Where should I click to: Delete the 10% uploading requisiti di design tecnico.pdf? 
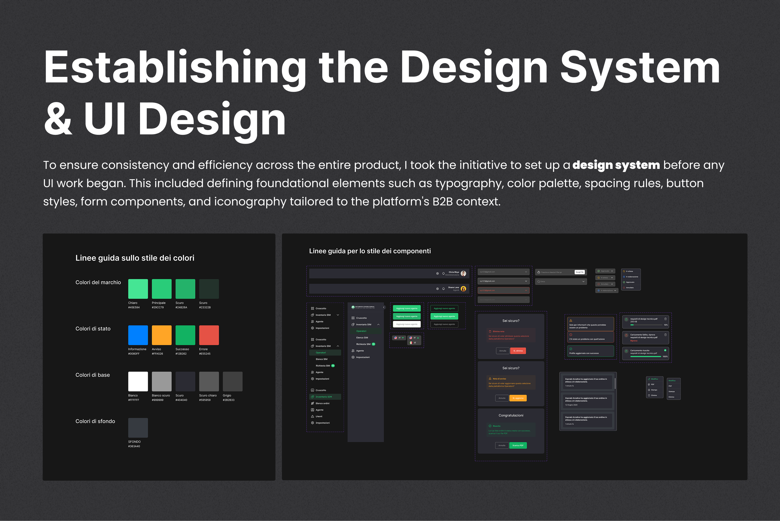click(665, 319)
